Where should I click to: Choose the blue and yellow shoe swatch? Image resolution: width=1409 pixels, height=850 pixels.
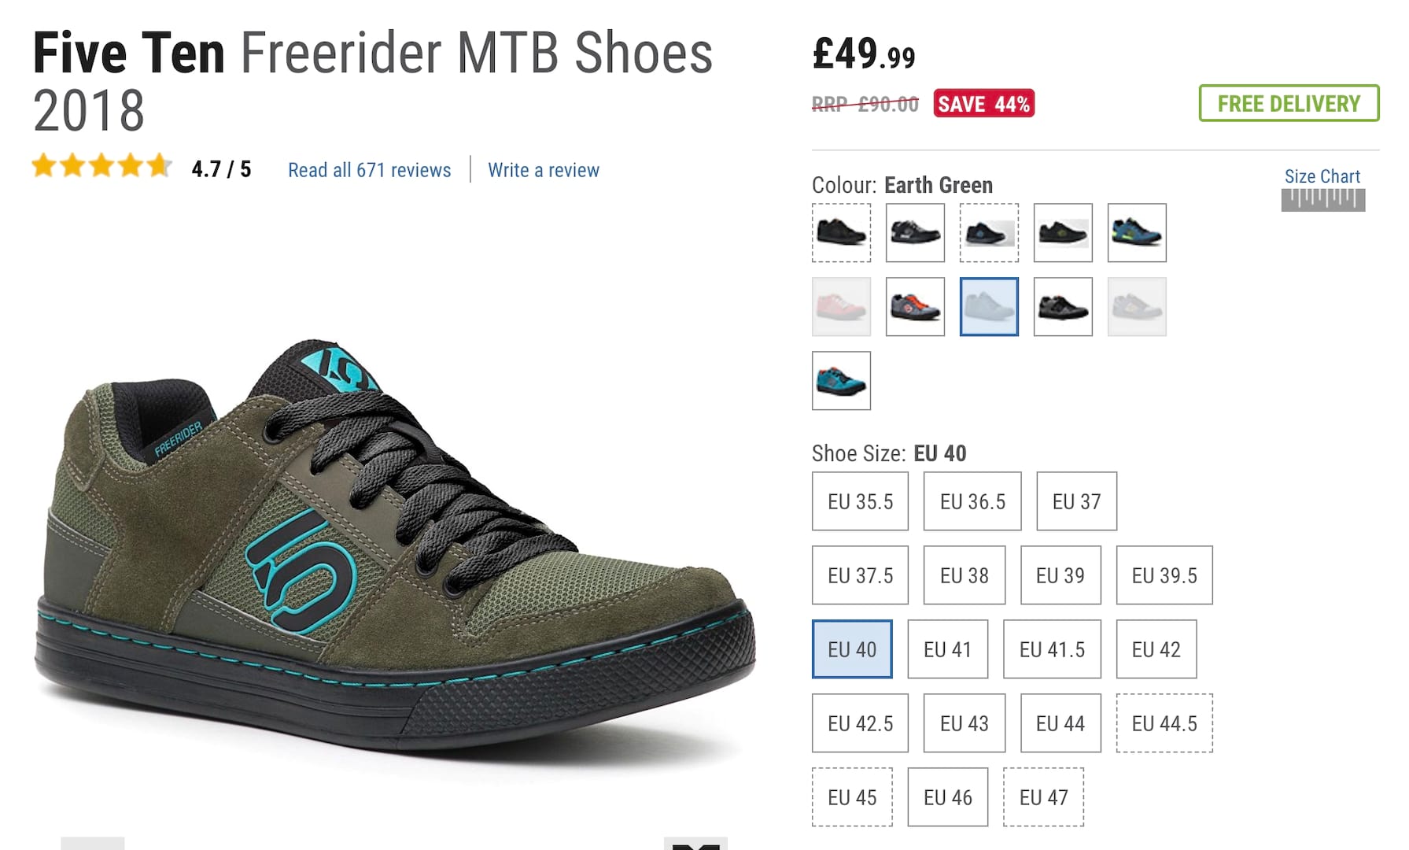coord(1137,233)
